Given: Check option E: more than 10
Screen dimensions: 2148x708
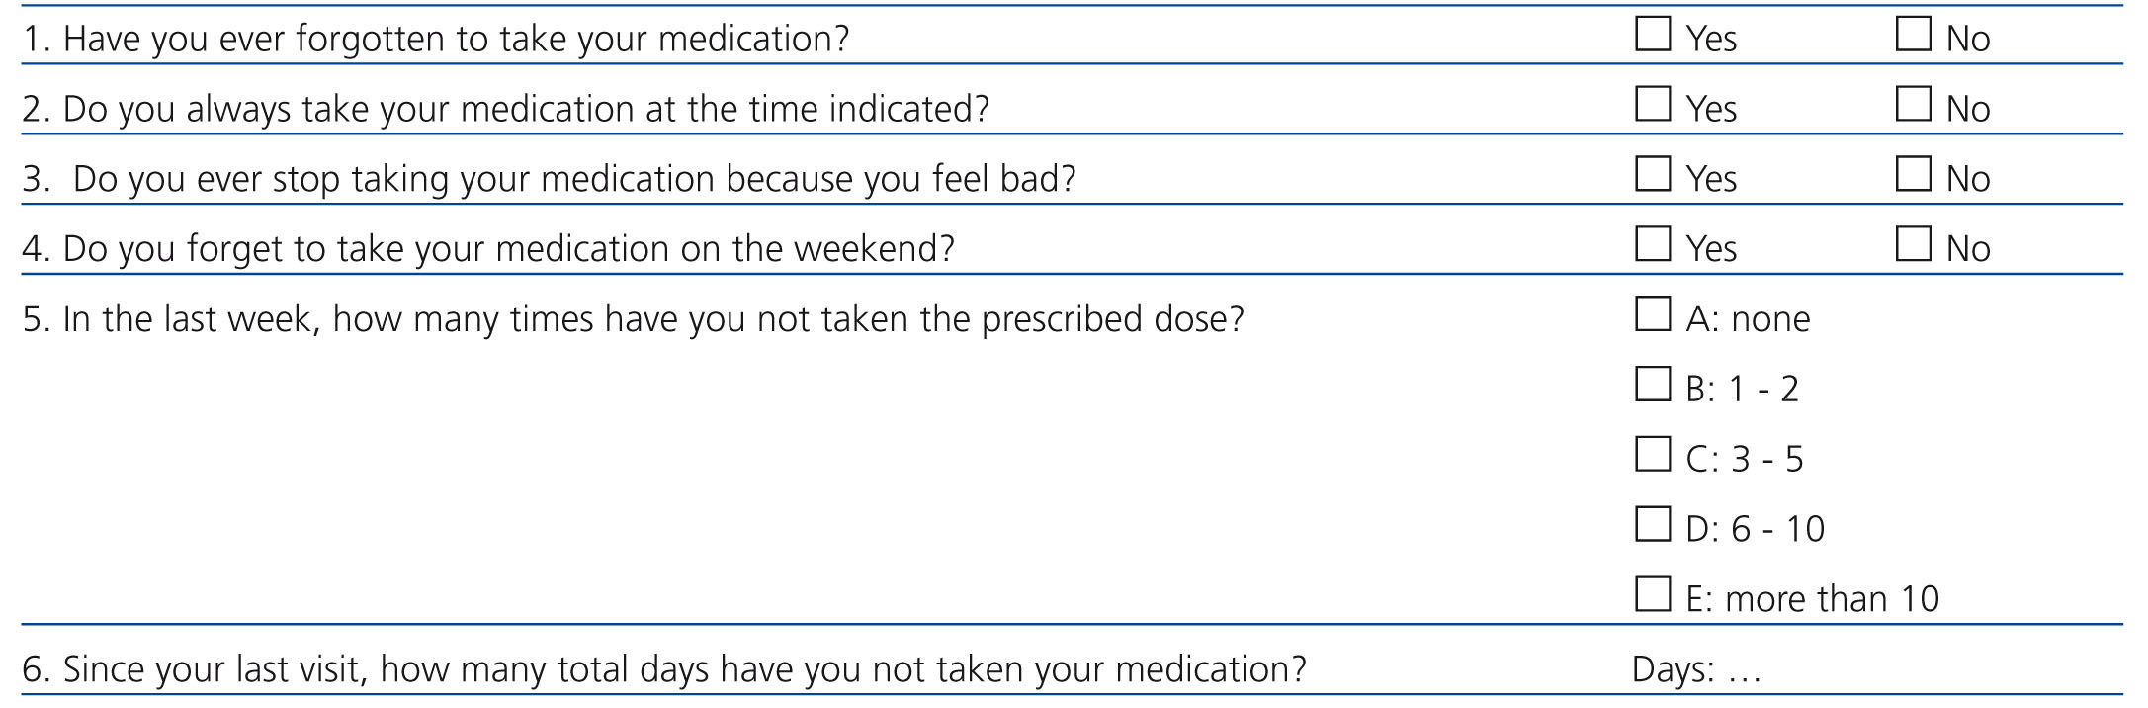Looking at the screenshot, I should click(1652, 594).
